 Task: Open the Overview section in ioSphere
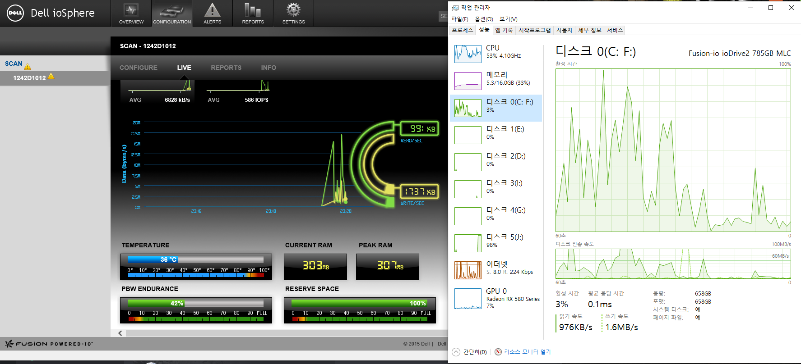[x=131, y=13]
